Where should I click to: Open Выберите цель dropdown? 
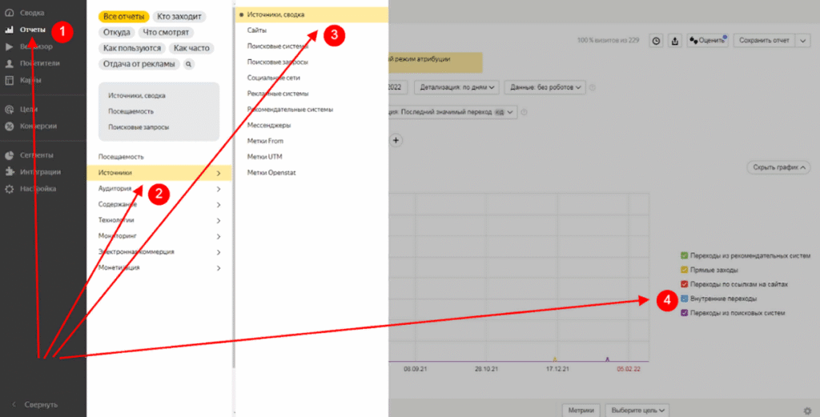coord(637,410)
